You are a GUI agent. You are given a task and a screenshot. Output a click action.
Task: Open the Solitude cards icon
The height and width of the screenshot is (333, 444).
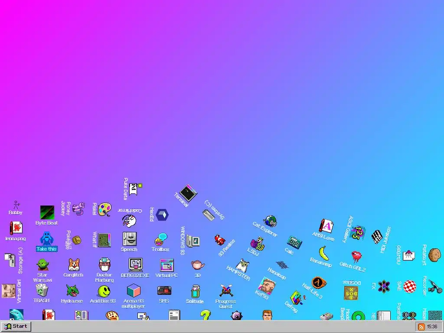coord(195,292)
